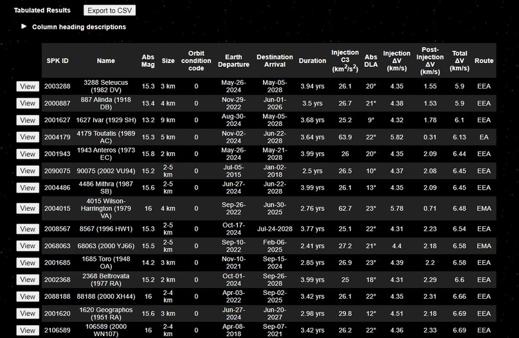Image resolution: width=519 pixels, height=338 pixels.
Task: Sort by Total ΔV column header
Action: [459, 61]
